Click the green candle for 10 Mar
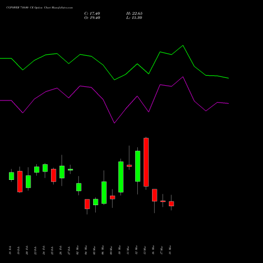This screenshot has width=263, height=263. tap(121, 177)
